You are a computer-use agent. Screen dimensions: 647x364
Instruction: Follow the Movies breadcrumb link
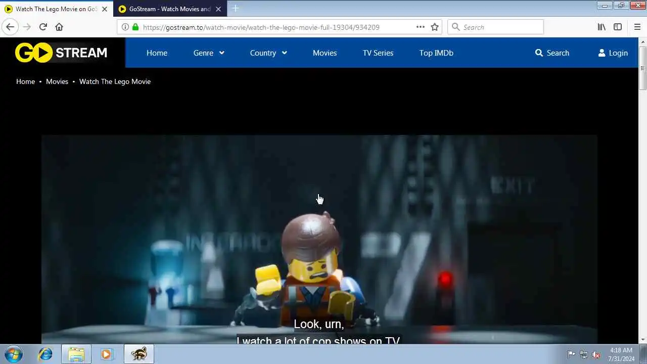point(57,81)
